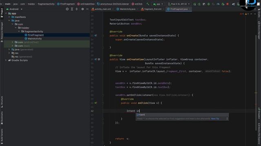Toggle the Project tool window tab
Screen dimensions: 261x146
[2, 13]
